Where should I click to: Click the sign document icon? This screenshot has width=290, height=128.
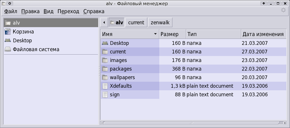pos(105,95)
